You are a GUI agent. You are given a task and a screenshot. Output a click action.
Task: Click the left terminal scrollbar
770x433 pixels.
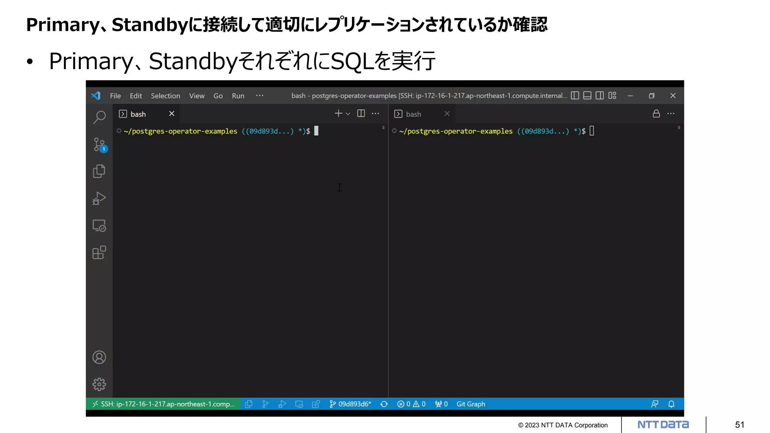[x=383, y=128]
